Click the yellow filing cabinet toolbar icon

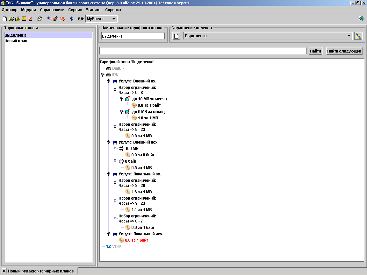click(24, 19)
